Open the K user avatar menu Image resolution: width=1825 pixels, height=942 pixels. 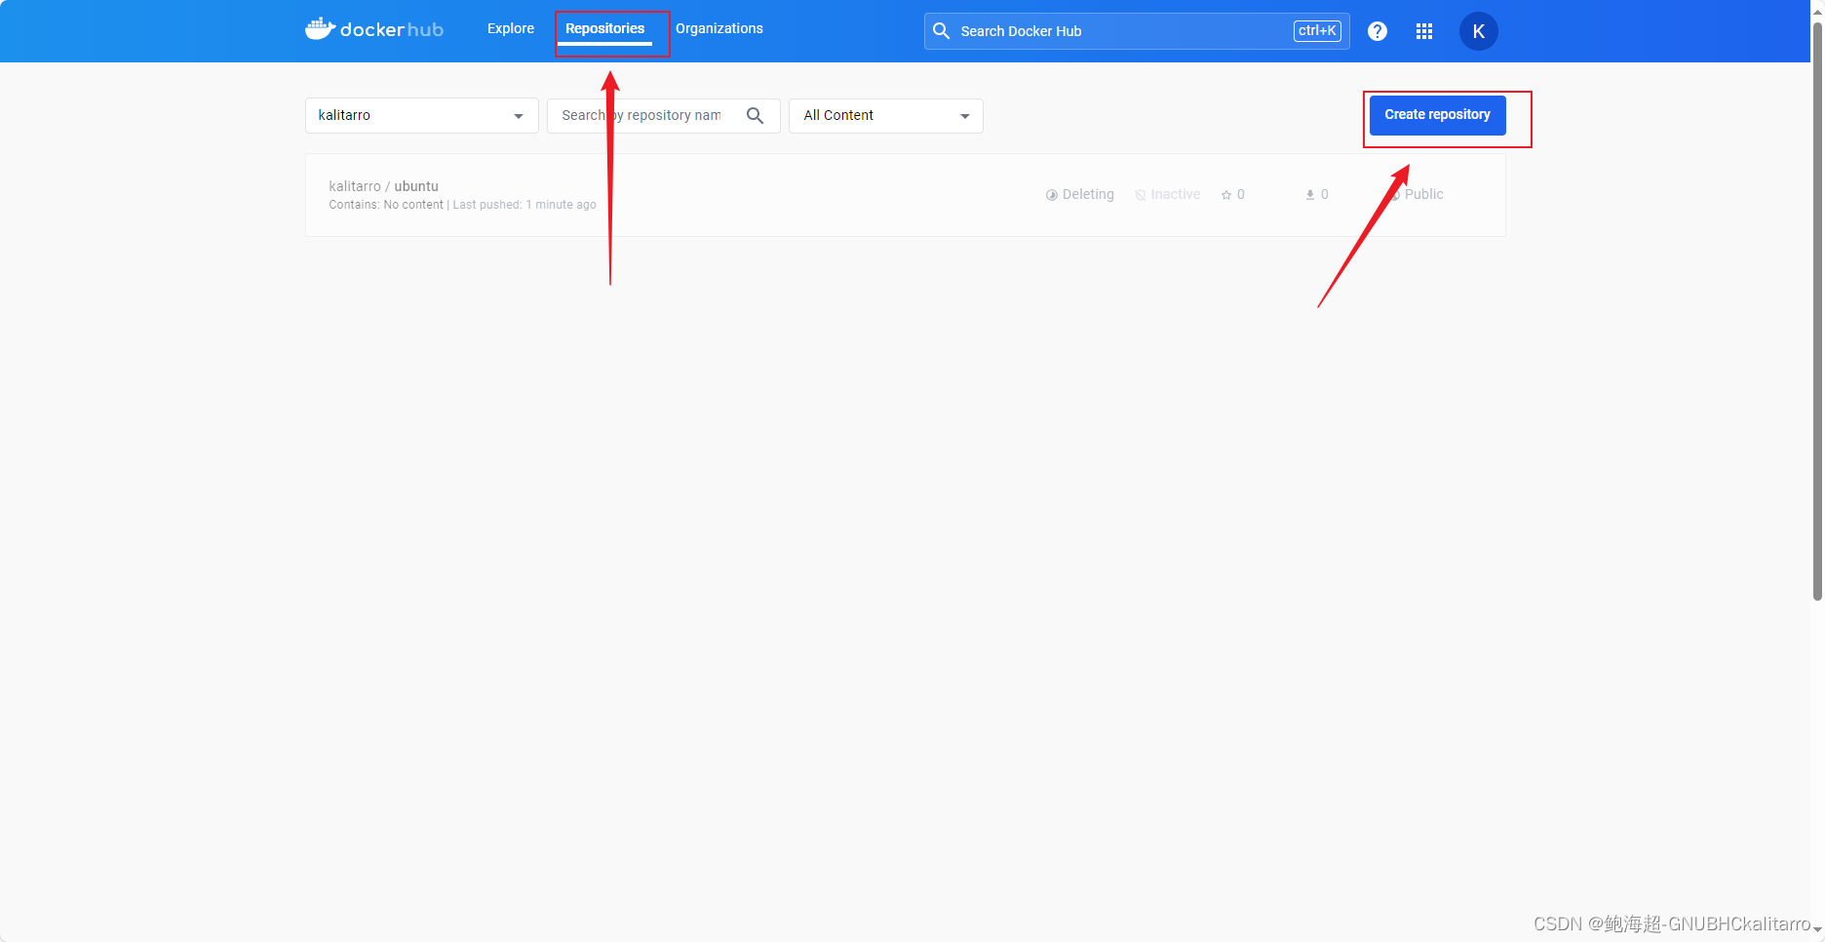click(1478, 31)
